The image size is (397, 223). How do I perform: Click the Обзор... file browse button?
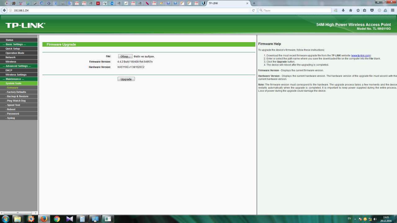click(x=125, y=56)
